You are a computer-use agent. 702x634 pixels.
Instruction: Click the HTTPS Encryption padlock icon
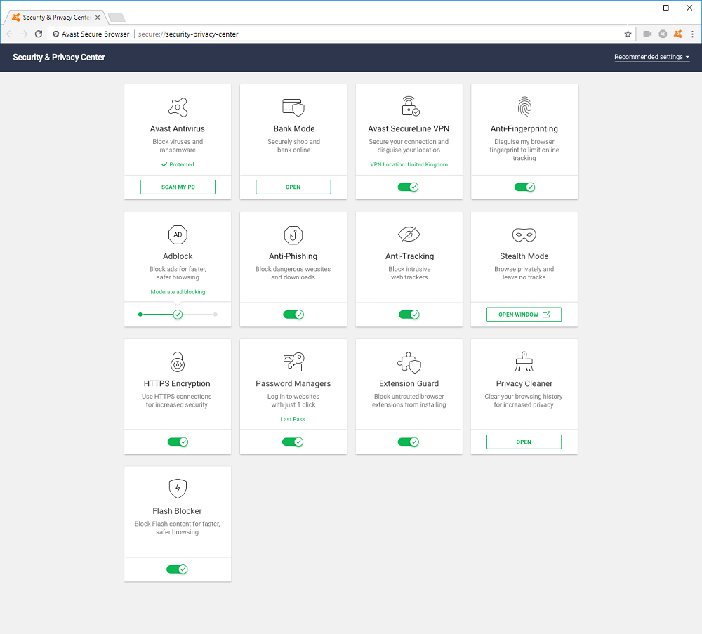tap(178, 362)
